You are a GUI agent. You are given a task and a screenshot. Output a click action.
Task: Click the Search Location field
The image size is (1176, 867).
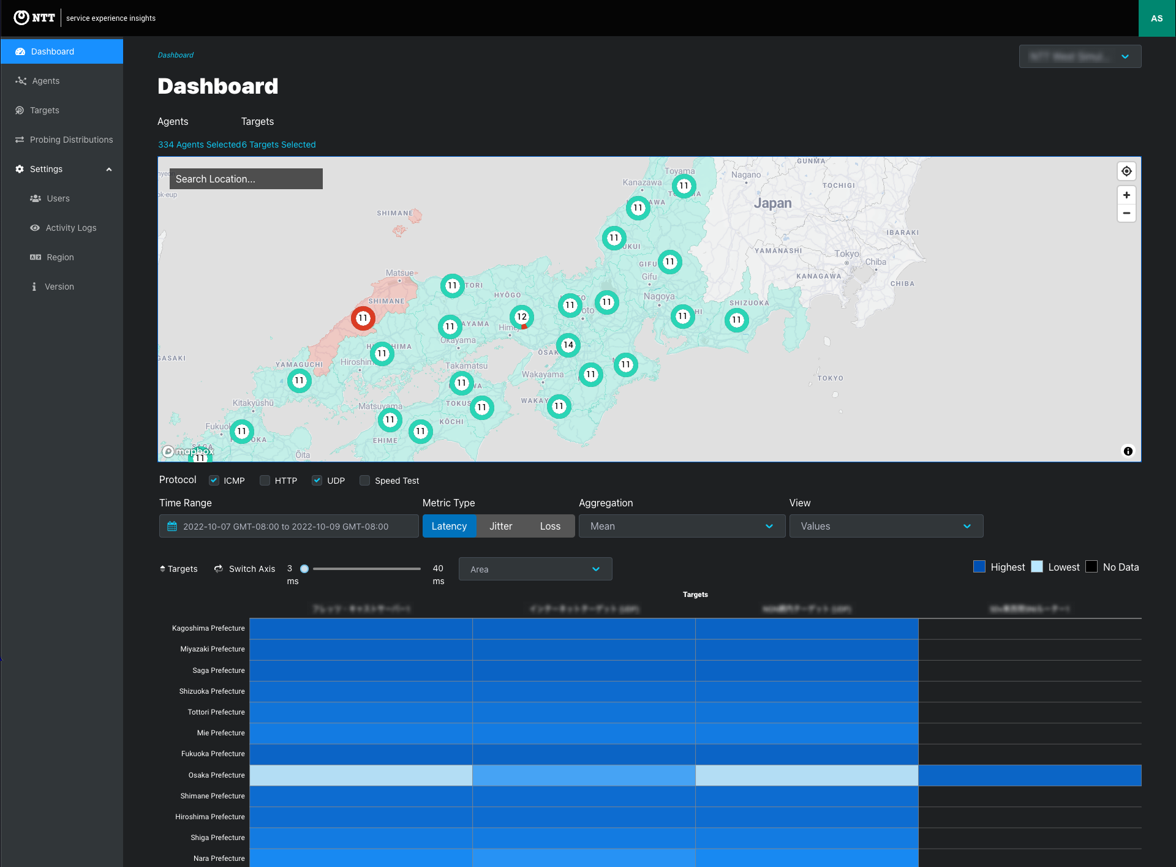[246, 179]
